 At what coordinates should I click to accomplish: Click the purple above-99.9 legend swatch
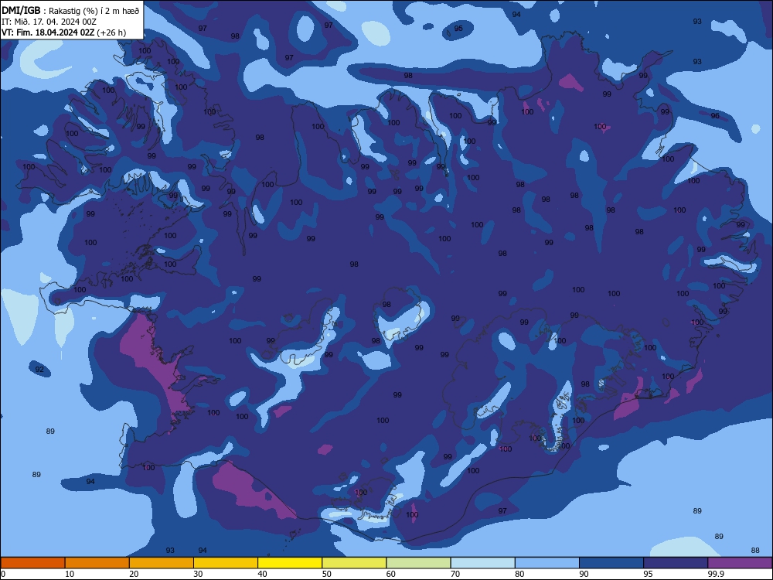coord(740,563)
